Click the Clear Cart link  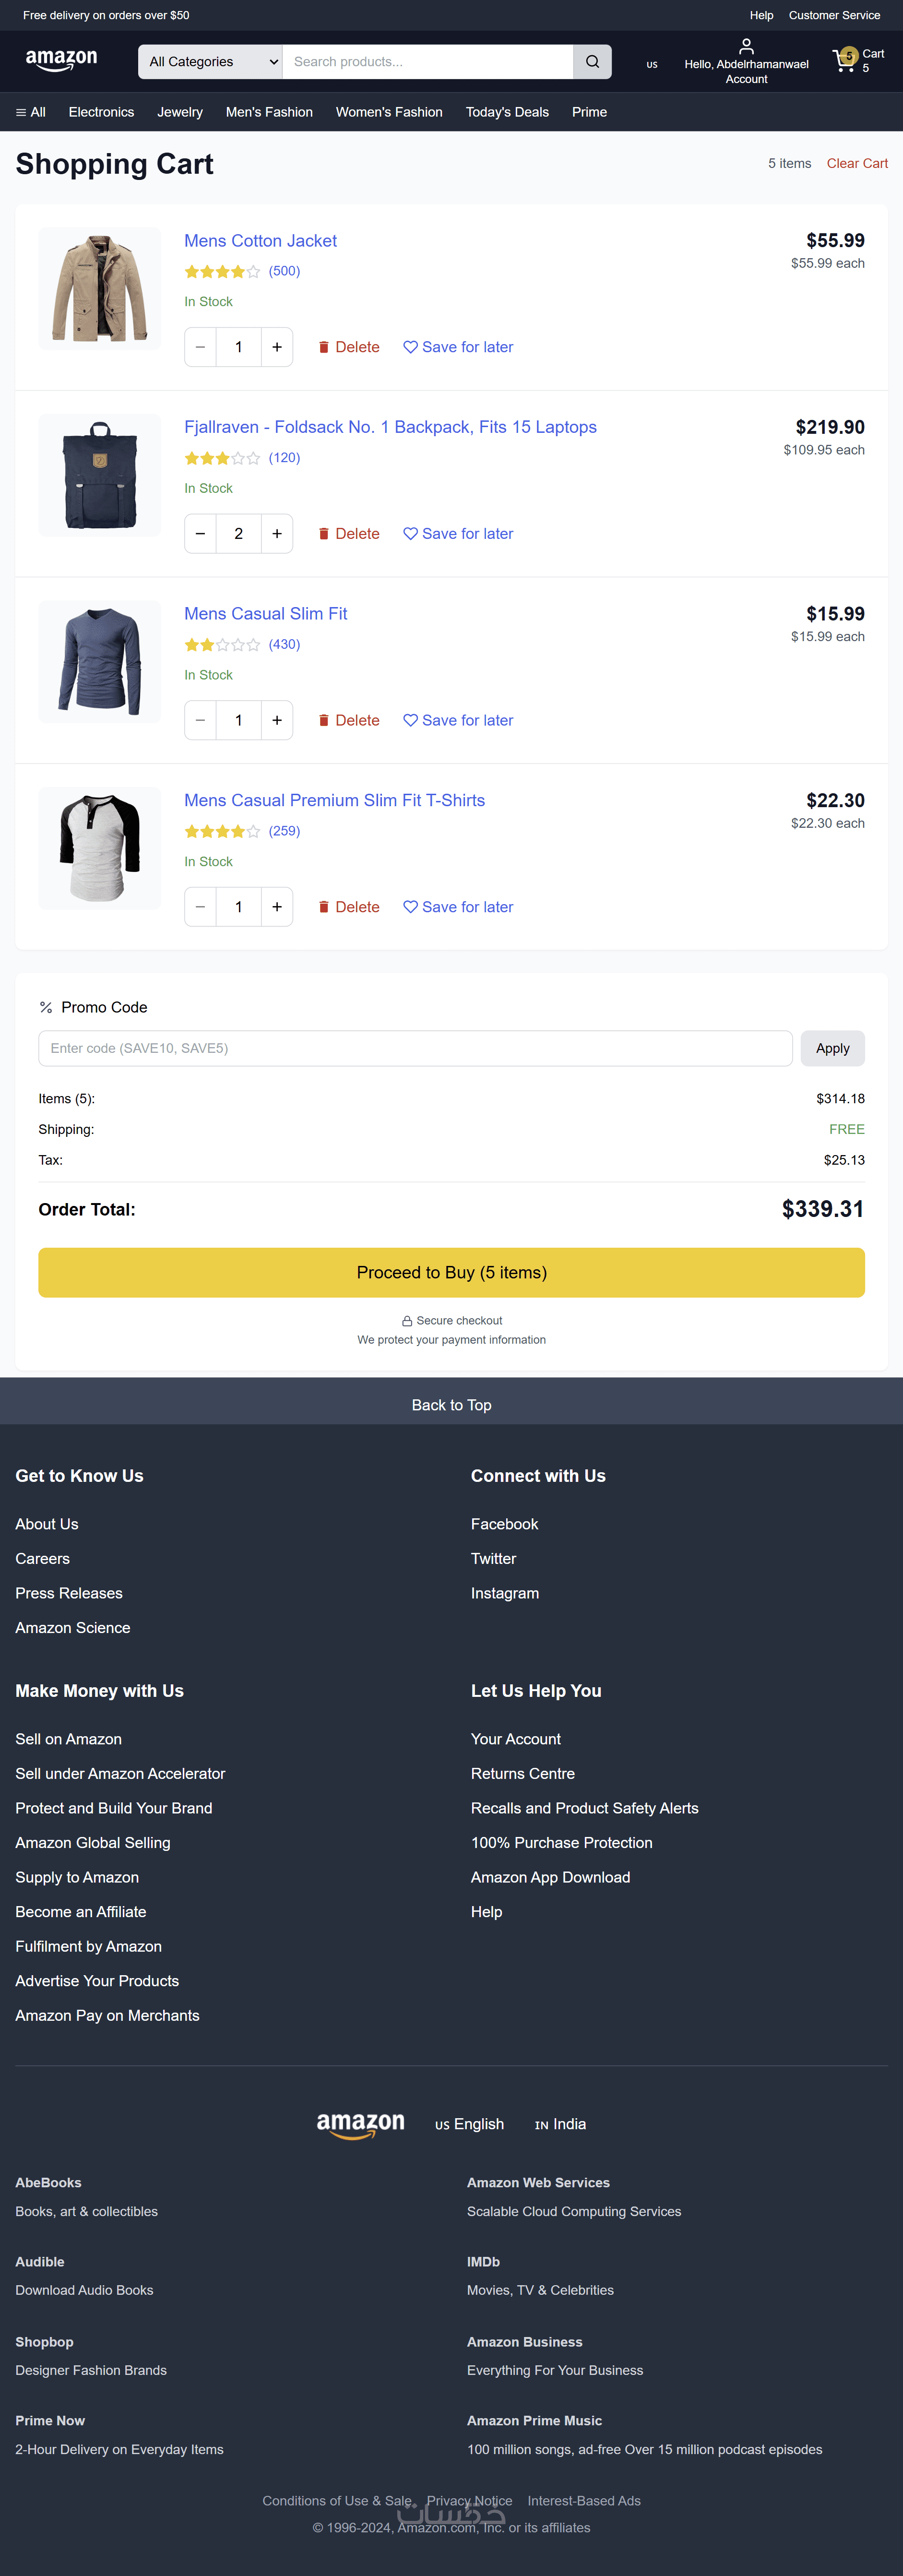click(x=856, y=163)
